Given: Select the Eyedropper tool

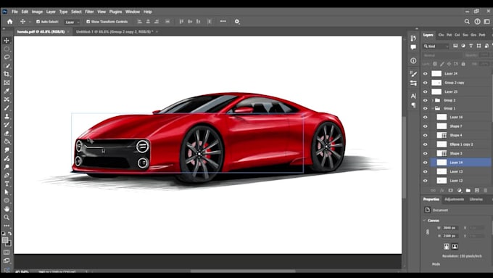Looking at the screenshot, I should point(7,91).
